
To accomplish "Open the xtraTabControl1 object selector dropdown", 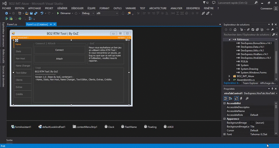I will (x=277, y=93).
